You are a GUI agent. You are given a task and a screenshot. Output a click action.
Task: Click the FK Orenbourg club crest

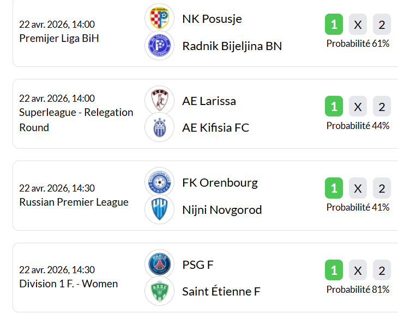click(160, 182)
